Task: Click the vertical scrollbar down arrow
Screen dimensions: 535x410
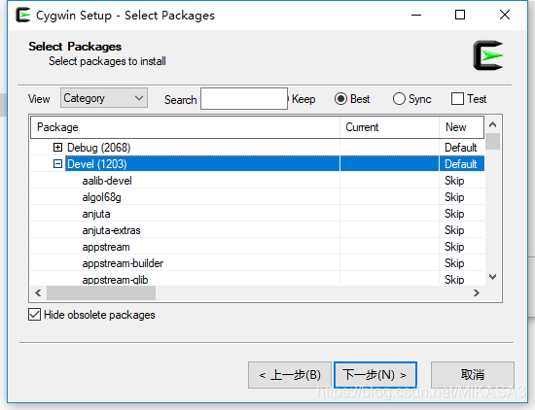Action: (x=492, y=276)
